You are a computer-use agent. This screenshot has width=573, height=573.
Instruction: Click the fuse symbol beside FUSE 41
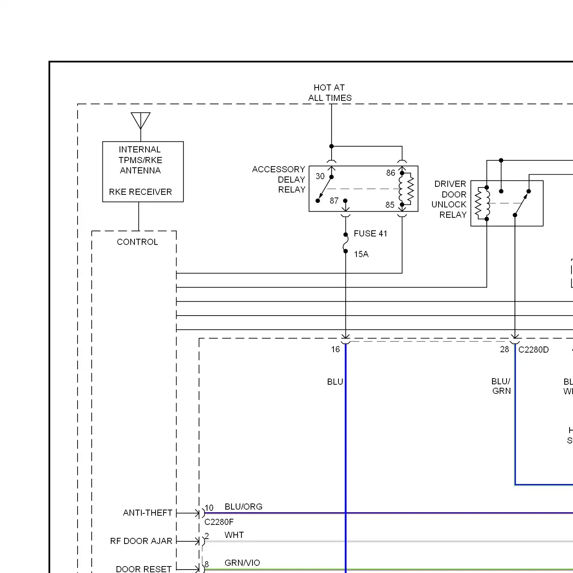(345, 243)
